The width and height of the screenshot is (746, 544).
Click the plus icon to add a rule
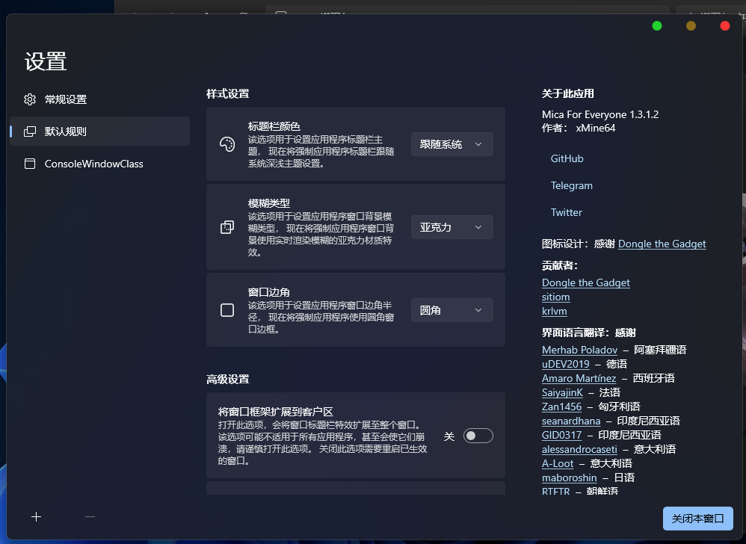click(36, 516)
